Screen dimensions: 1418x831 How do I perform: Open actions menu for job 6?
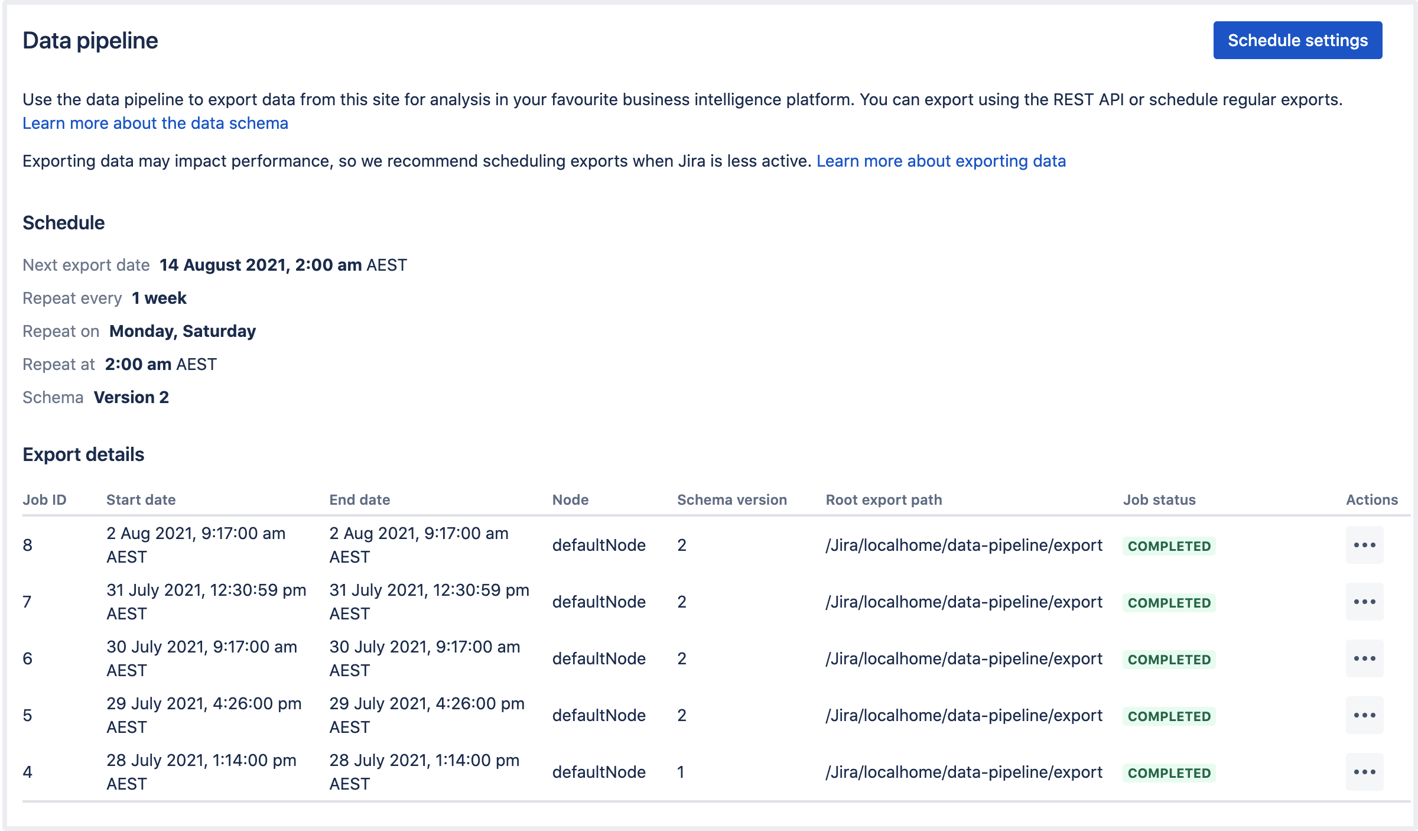(1364, 658)
